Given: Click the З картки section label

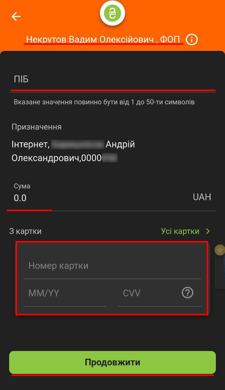Looking at the screenshot, I should tap(25, 231).
